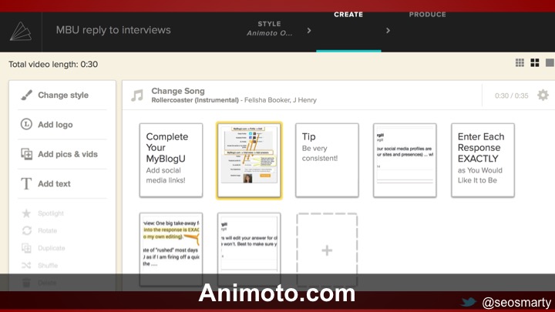Click the Change style paintbrush icon
Viewport: 555px width, 312px height.
point(26,96)
